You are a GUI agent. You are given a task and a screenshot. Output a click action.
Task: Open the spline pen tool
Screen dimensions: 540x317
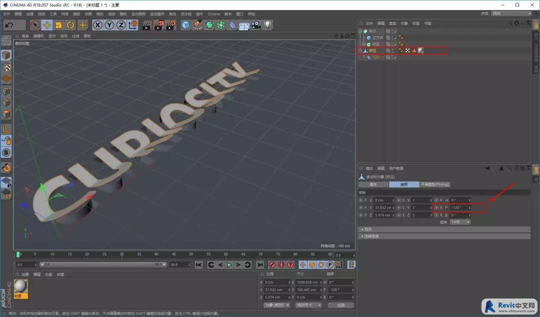point(197,25)
